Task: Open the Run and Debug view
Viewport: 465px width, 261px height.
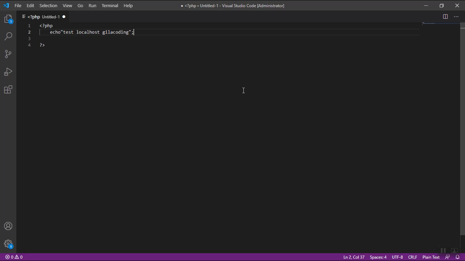Action: (8, 72)
